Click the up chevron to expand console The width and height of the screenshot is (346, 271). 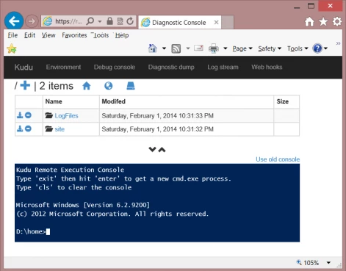(x=162, y=150)
